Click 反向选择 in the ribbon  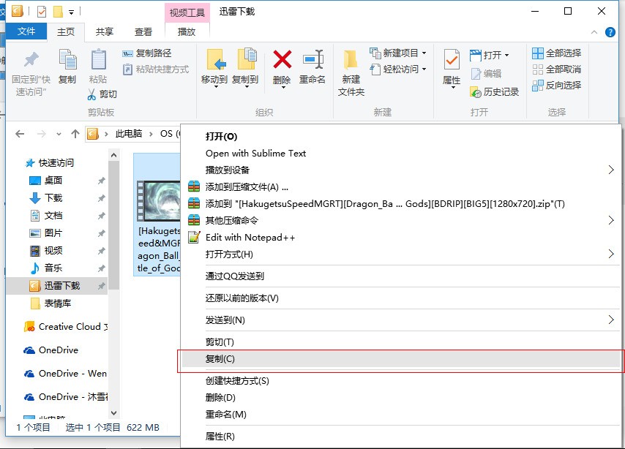click(x=556, y=86)
